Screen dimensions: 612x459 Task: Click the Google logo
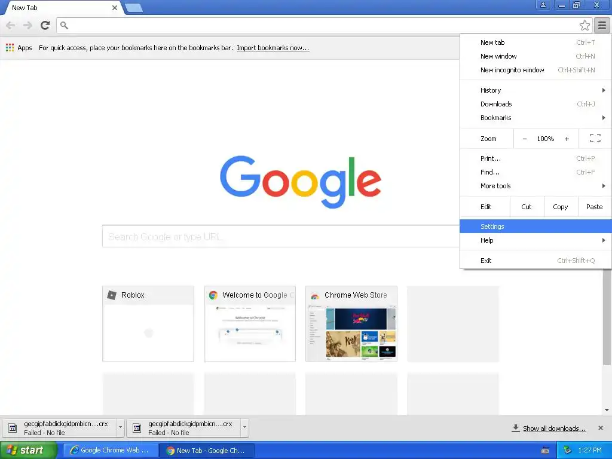point(301,182)
